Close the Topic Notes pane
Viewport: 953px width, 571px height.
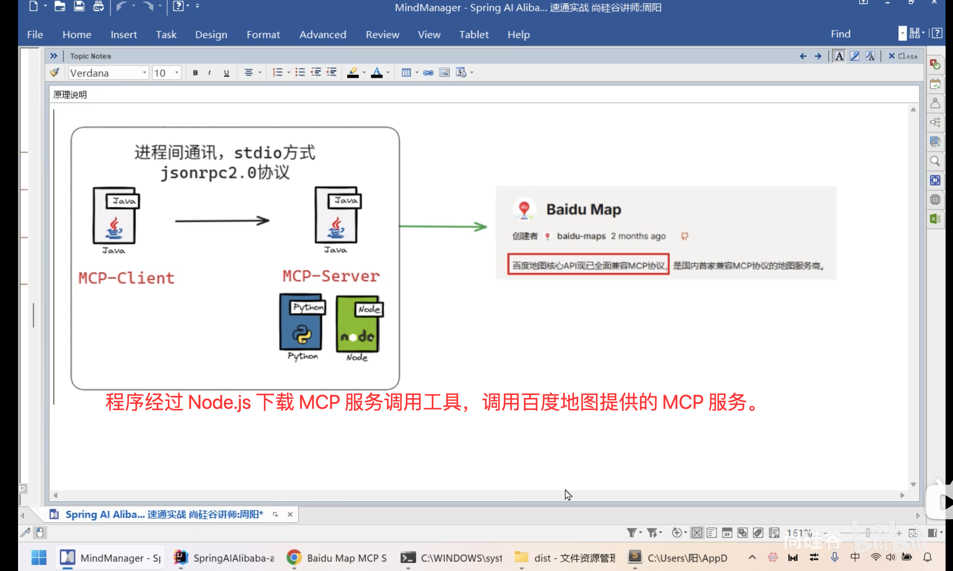pyautogui.click(x=902, y=56)
